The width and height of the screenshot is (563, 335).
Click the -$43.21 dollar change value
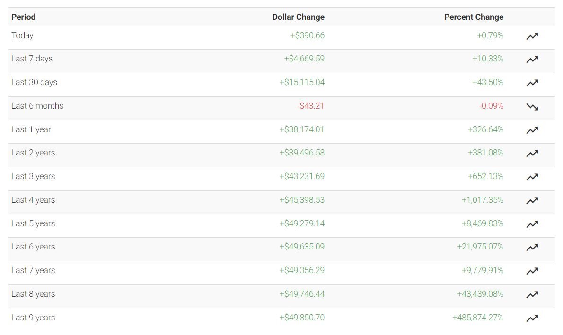point(310,106)
